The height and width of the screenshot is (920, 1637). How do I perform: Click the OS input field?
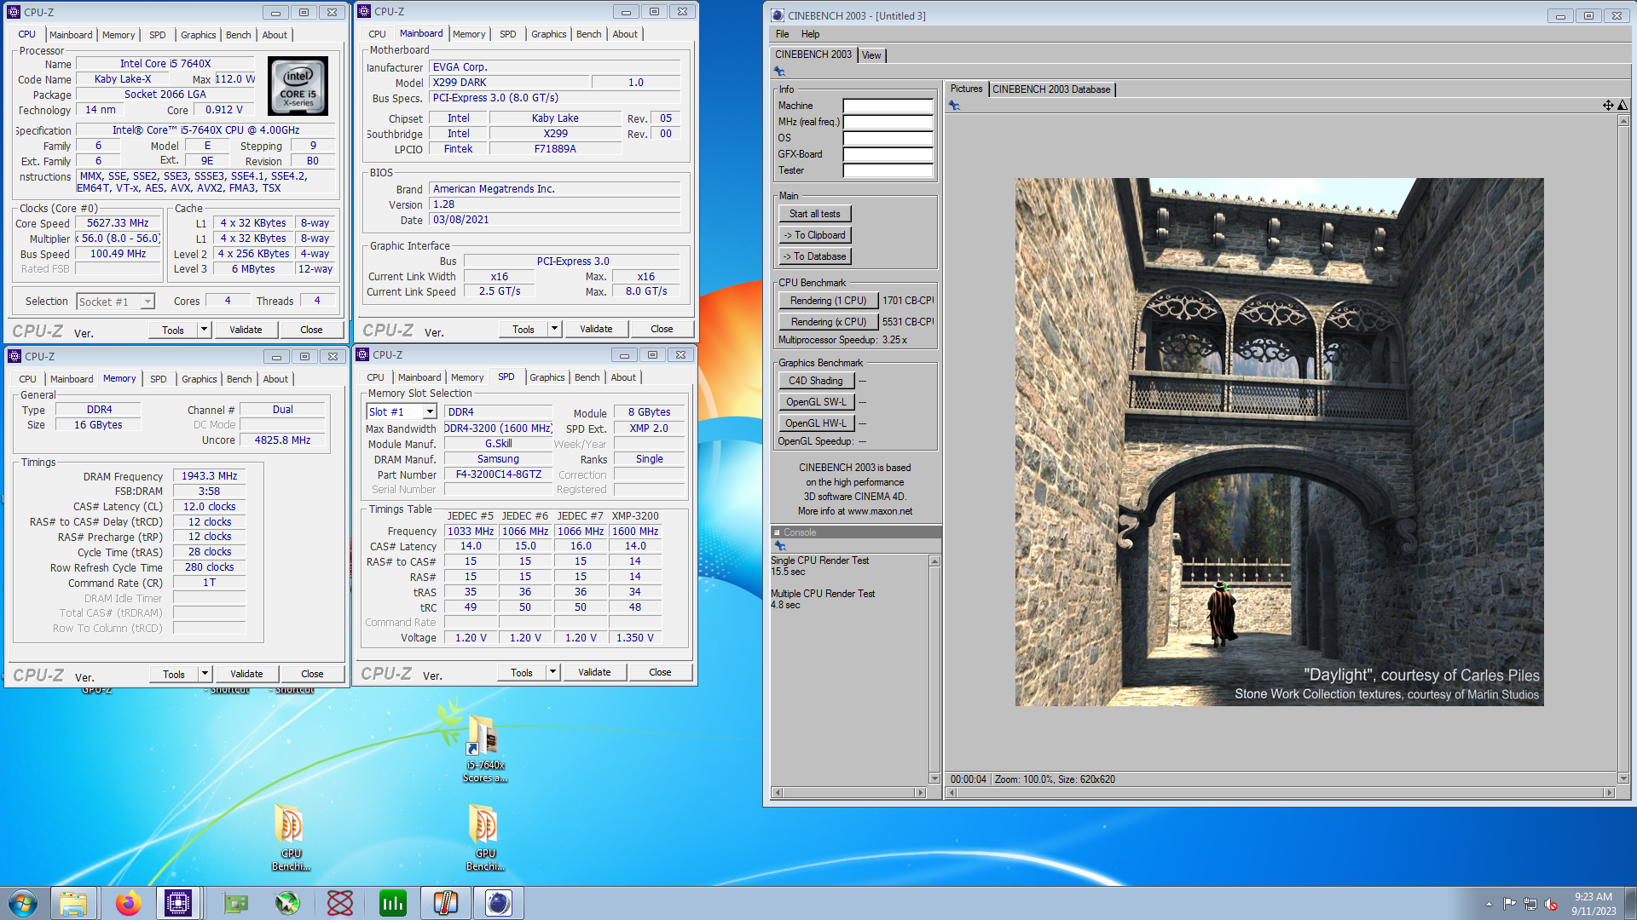point(888,138)
